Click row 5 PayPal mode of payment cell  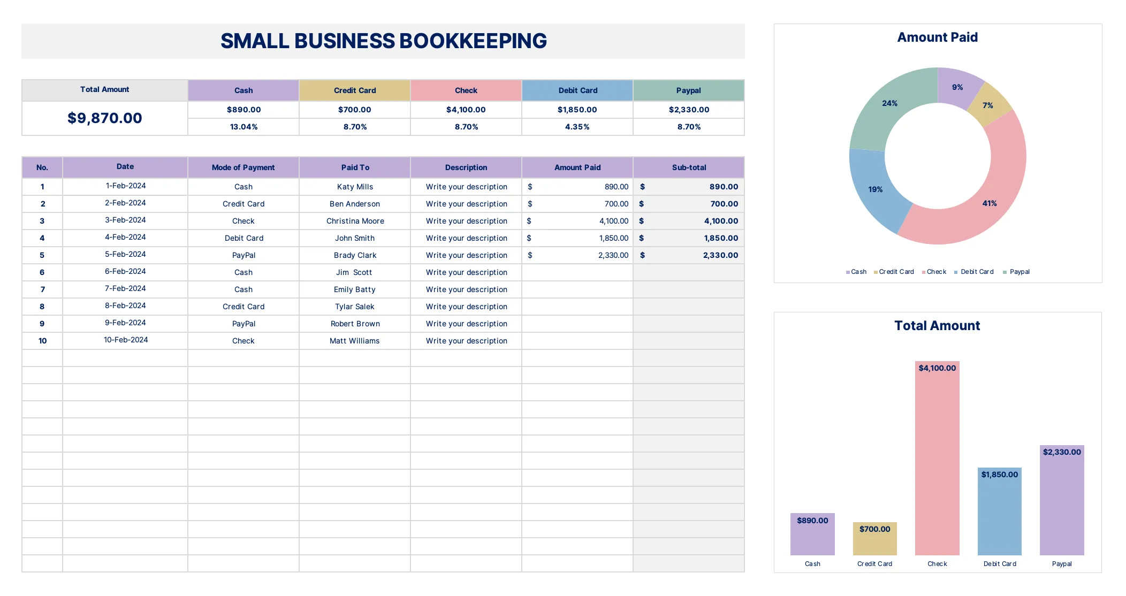click(244, 255)
